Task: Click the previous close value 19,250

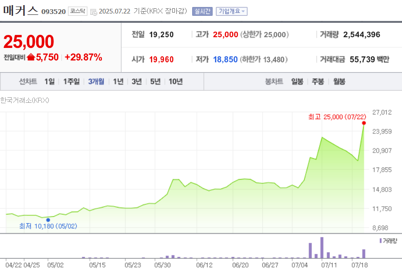Action: click(161, 34)
